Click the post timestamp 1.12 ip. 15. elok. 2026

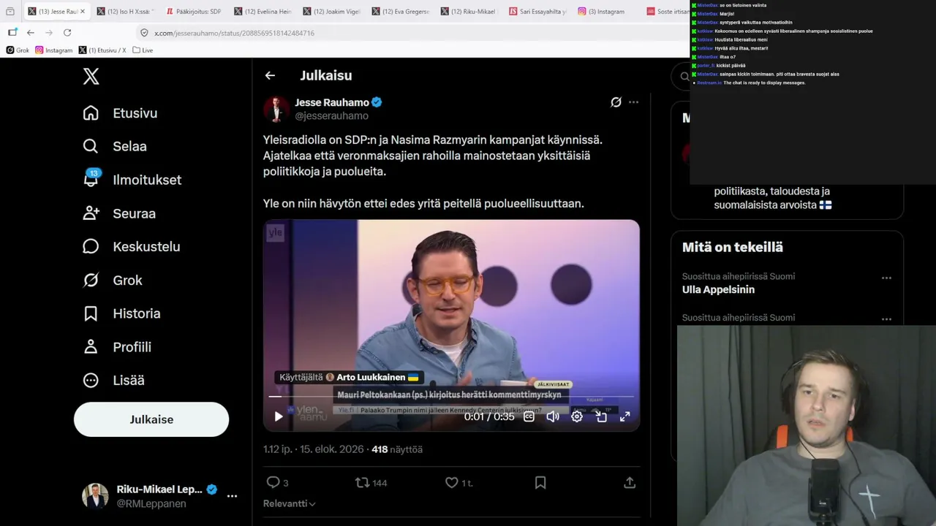314,449
